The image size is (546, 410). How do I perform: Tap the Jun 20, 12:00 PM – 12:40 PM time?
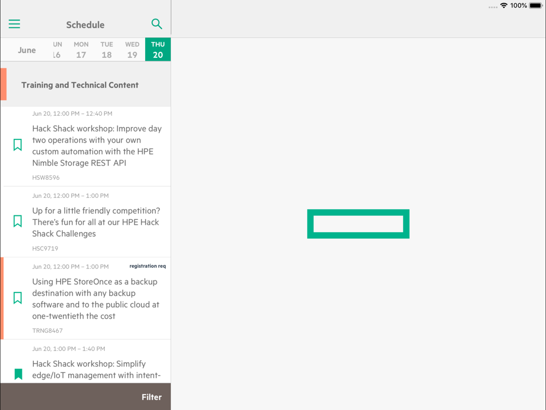click(72, 114)
